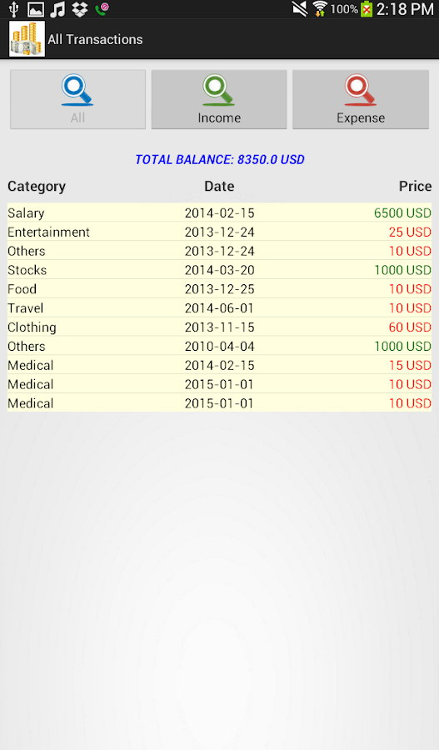Tap the battery indicator icon
439x750 pixels.
click(367, 9)
